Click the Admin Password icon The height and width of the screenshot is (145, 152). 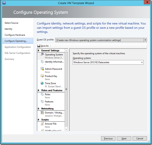coord(42,69)
